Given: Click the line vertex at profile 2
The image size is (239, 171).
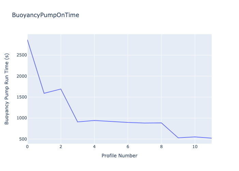Looking at the screenshot, I should point(61,89).
